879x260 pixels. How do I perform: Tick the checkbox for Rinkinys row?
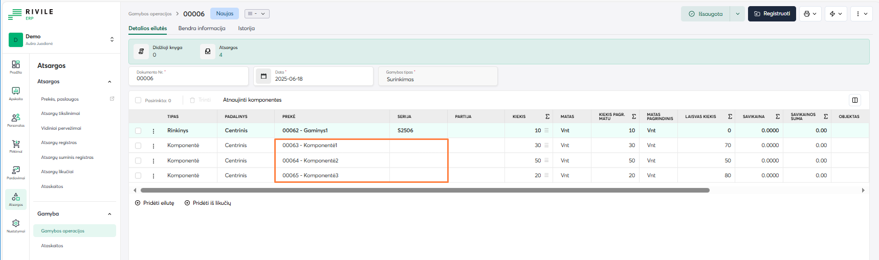[138, 131]
